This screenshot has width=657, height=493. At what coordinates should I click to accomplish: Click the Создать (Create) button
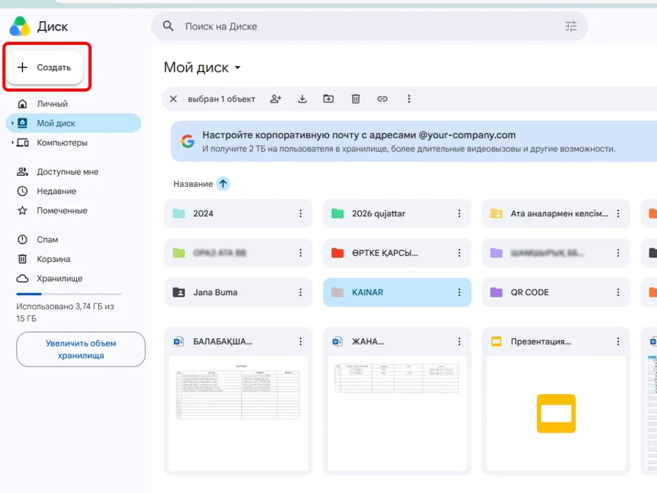coord(45,67)
